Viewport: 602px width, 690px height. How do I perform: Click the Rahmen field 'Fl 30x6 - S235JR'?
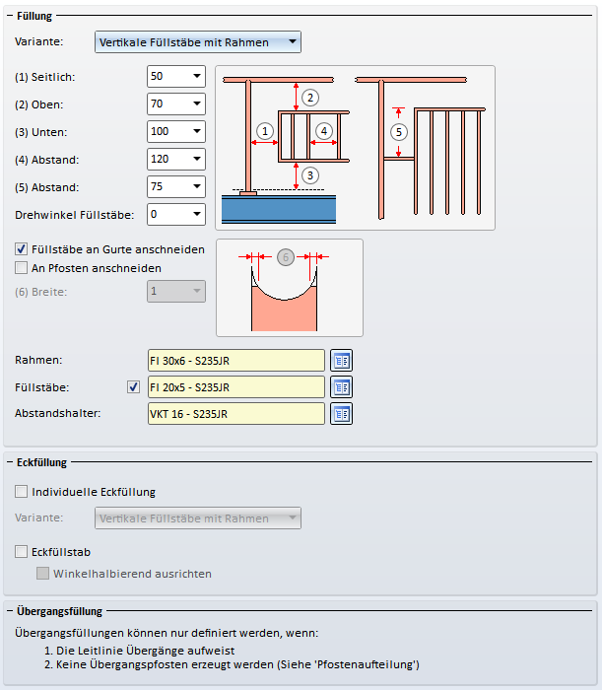tap(236, 361)
